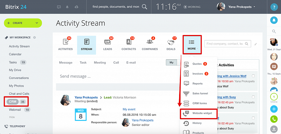Expand the Create button dropdown arrow

[x=37, y=23]
